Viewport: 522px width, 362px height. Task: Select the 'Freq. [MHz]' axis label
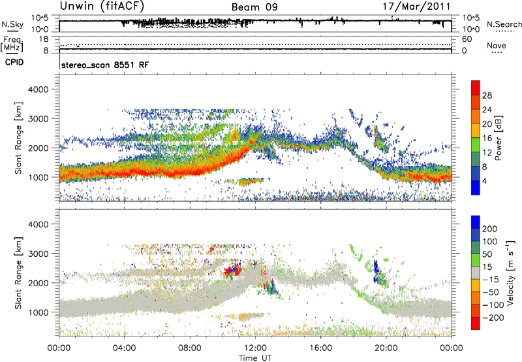pos(12,44)
